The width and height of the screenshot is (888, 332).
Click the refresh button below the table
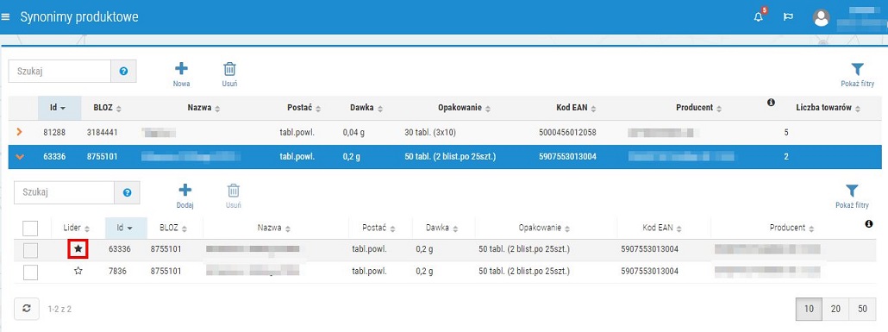(x=26, y=309)
